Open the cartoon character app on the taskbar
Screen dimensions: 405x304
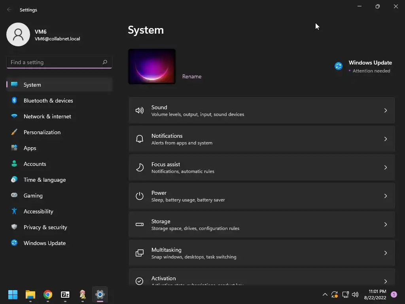(x=83, y=294)
